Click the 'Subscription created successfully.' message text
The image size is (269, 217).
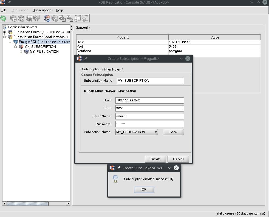tap(149, 179)
